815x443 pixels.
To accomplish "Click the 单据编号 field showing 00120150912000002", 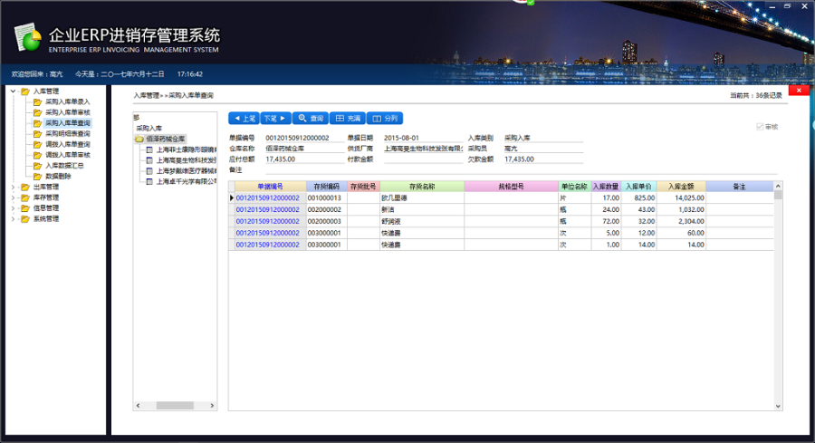I will pos(304,138).
